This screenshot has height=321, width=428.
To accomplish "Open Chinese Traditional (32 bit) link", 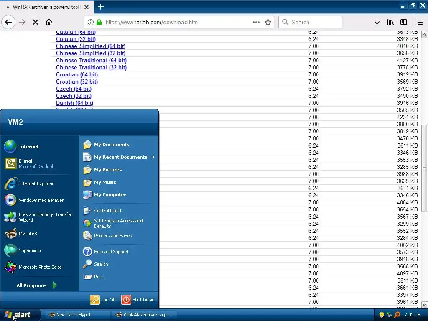I will pos(91,67).
